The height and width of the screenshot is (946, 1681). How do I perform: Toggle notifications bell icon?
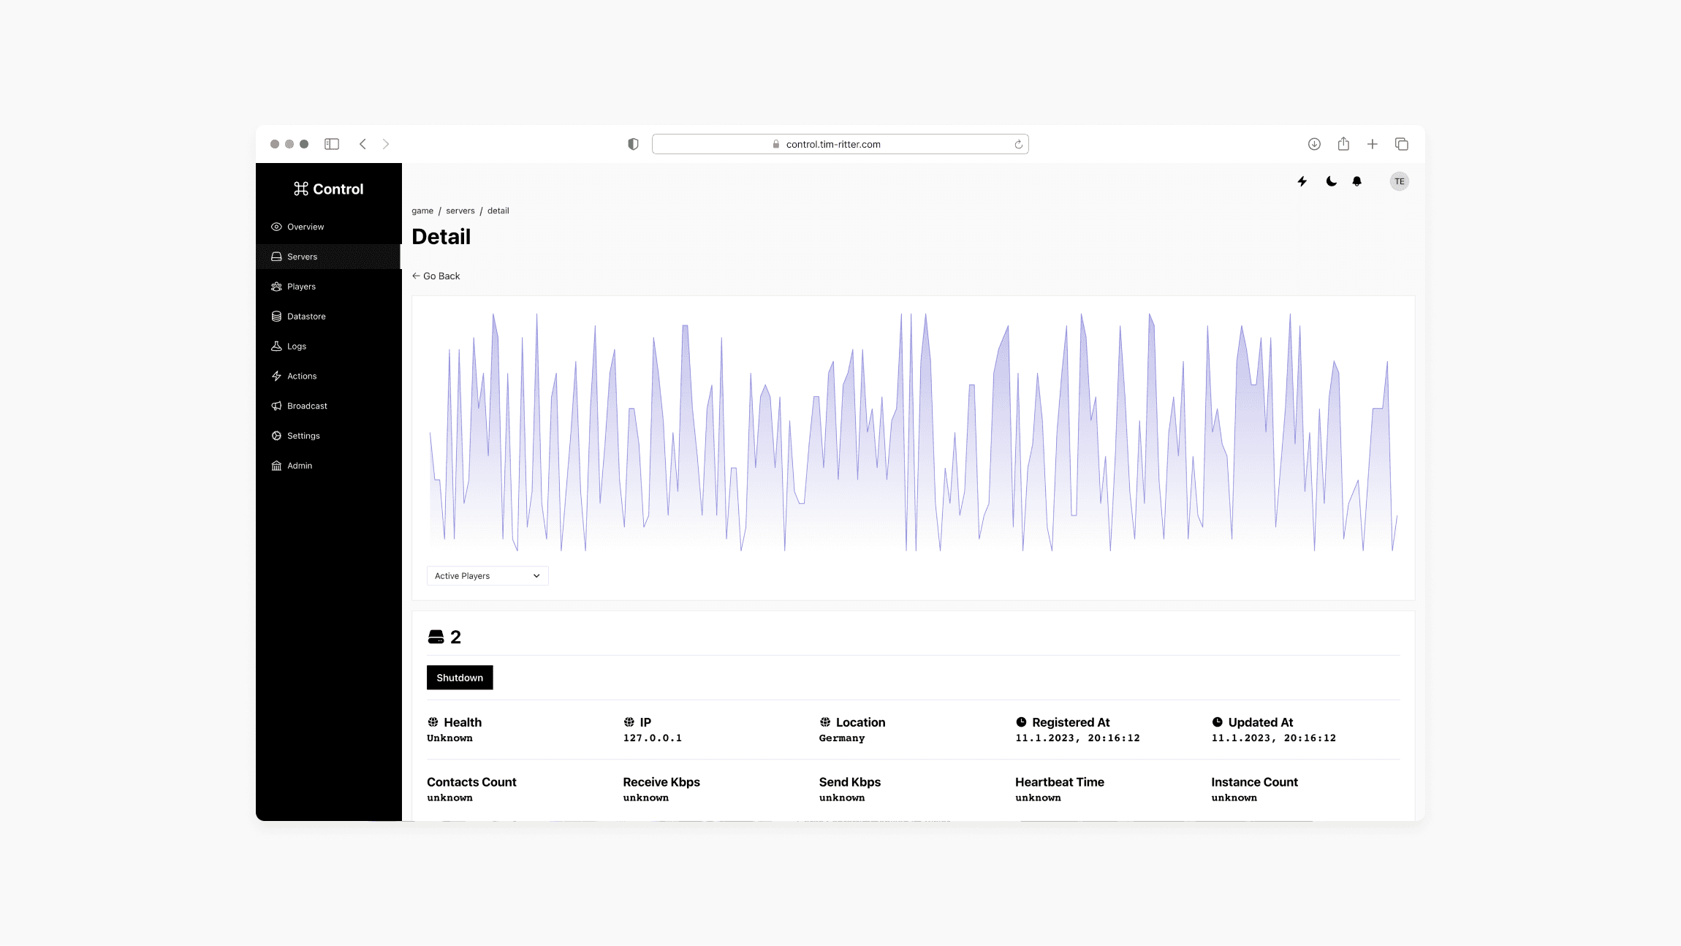(1356, 181)
